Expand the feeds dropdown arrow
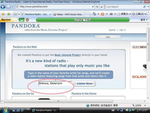Image resolution: width=150 pixels, height=113 pixels. 107,14
